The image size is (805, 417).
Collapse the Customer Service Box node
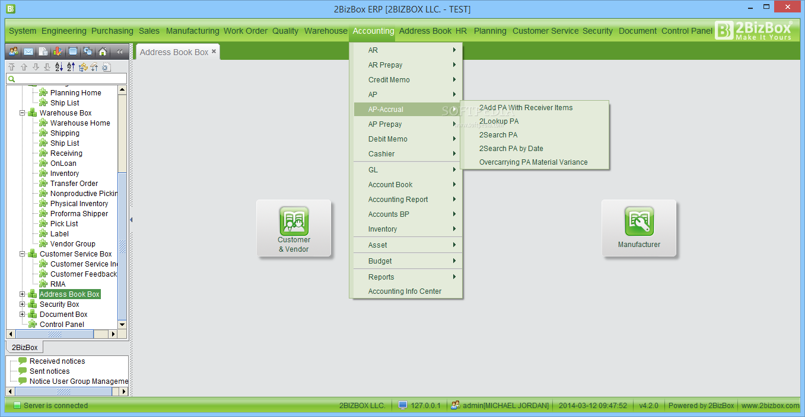pos(23,254)
